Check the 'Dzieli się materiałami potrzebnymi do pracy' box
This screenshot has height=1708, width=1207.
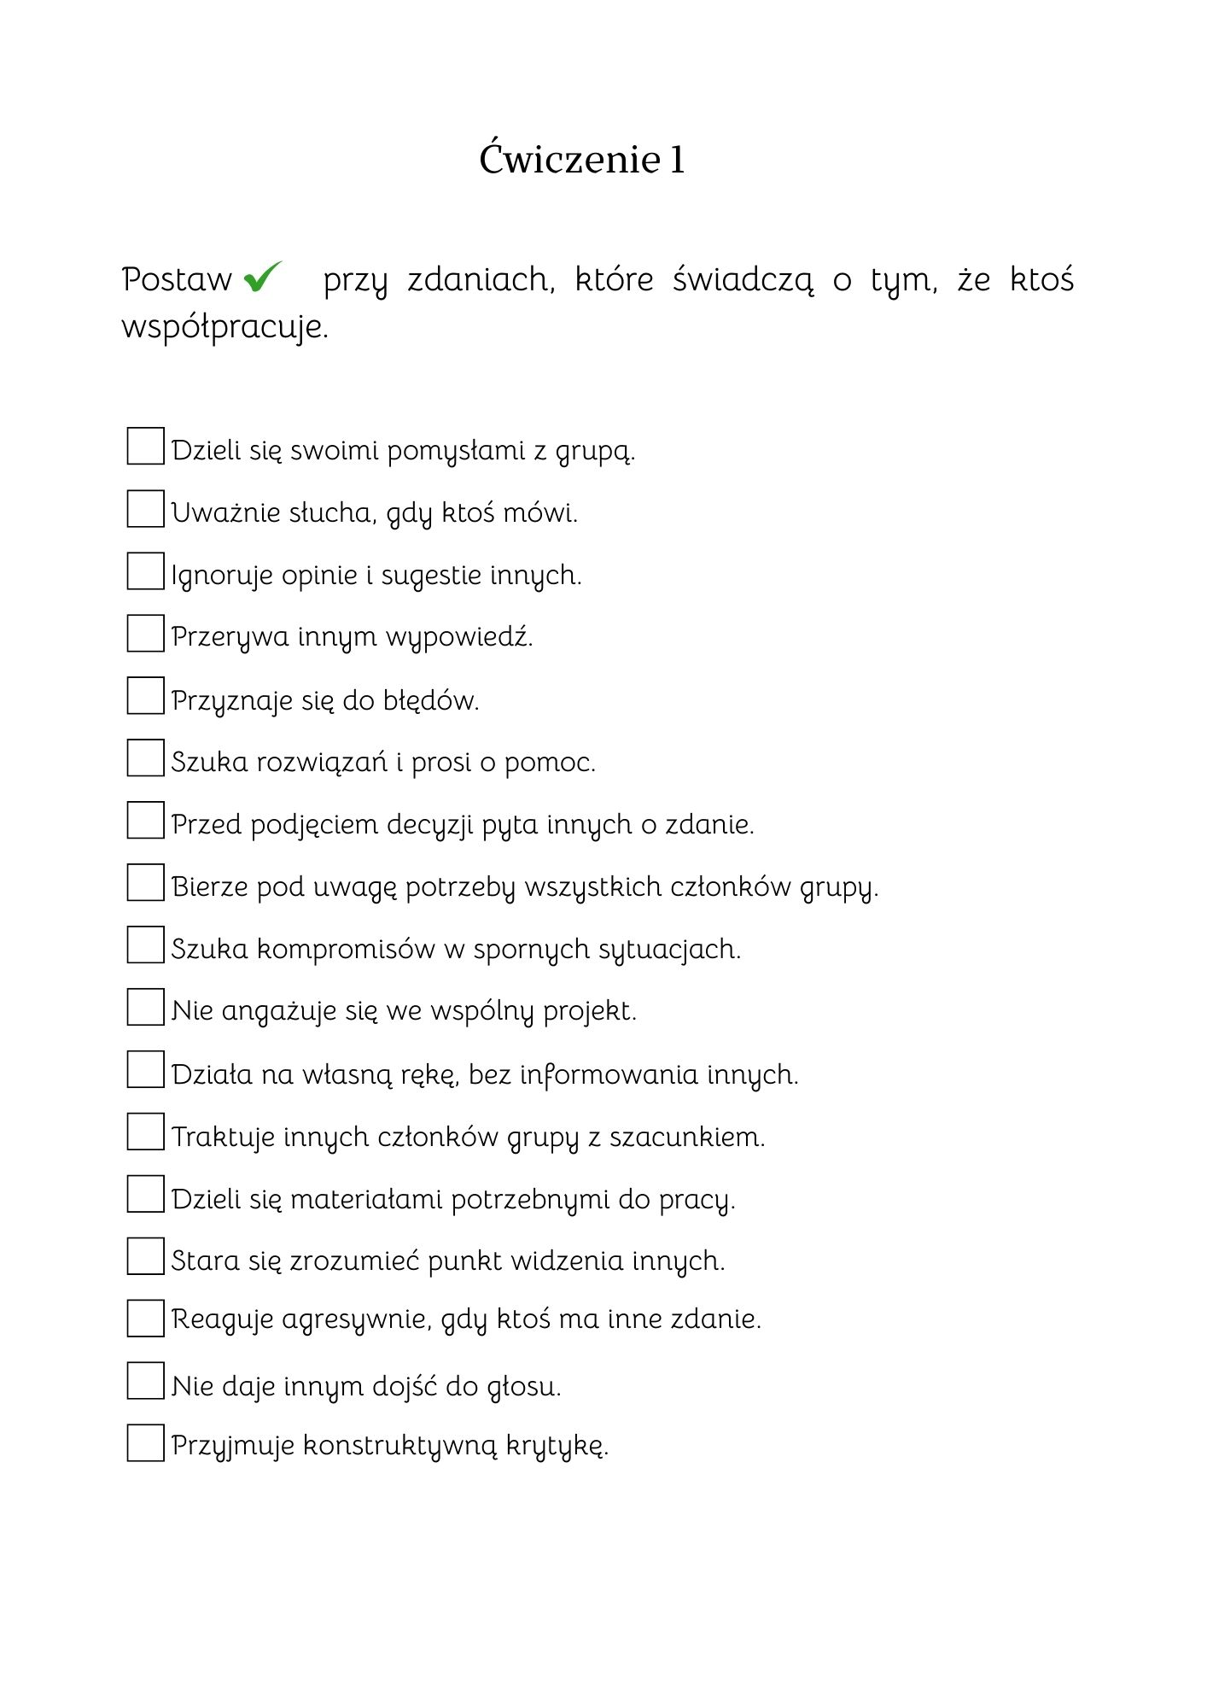point(145,1194)
